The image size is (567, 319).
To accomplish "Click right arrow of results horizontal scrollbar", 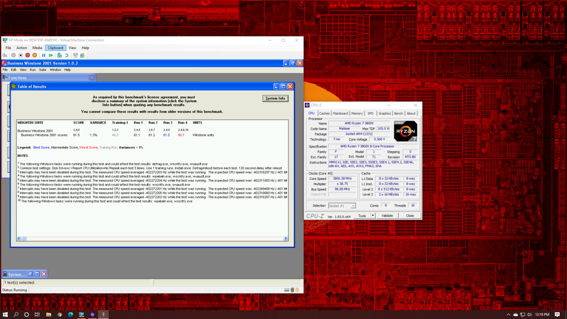I will [x=285, y=239].
